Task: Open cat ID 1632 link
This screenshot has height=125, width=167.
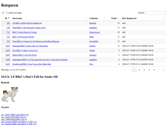Action: coord(8,51)
